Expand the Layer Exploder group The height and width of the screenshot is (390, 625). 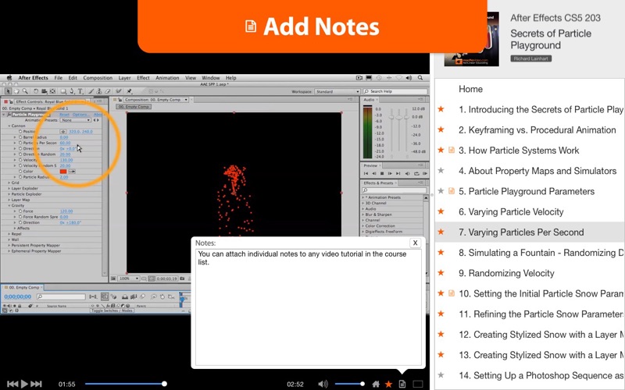click(9, 188)
